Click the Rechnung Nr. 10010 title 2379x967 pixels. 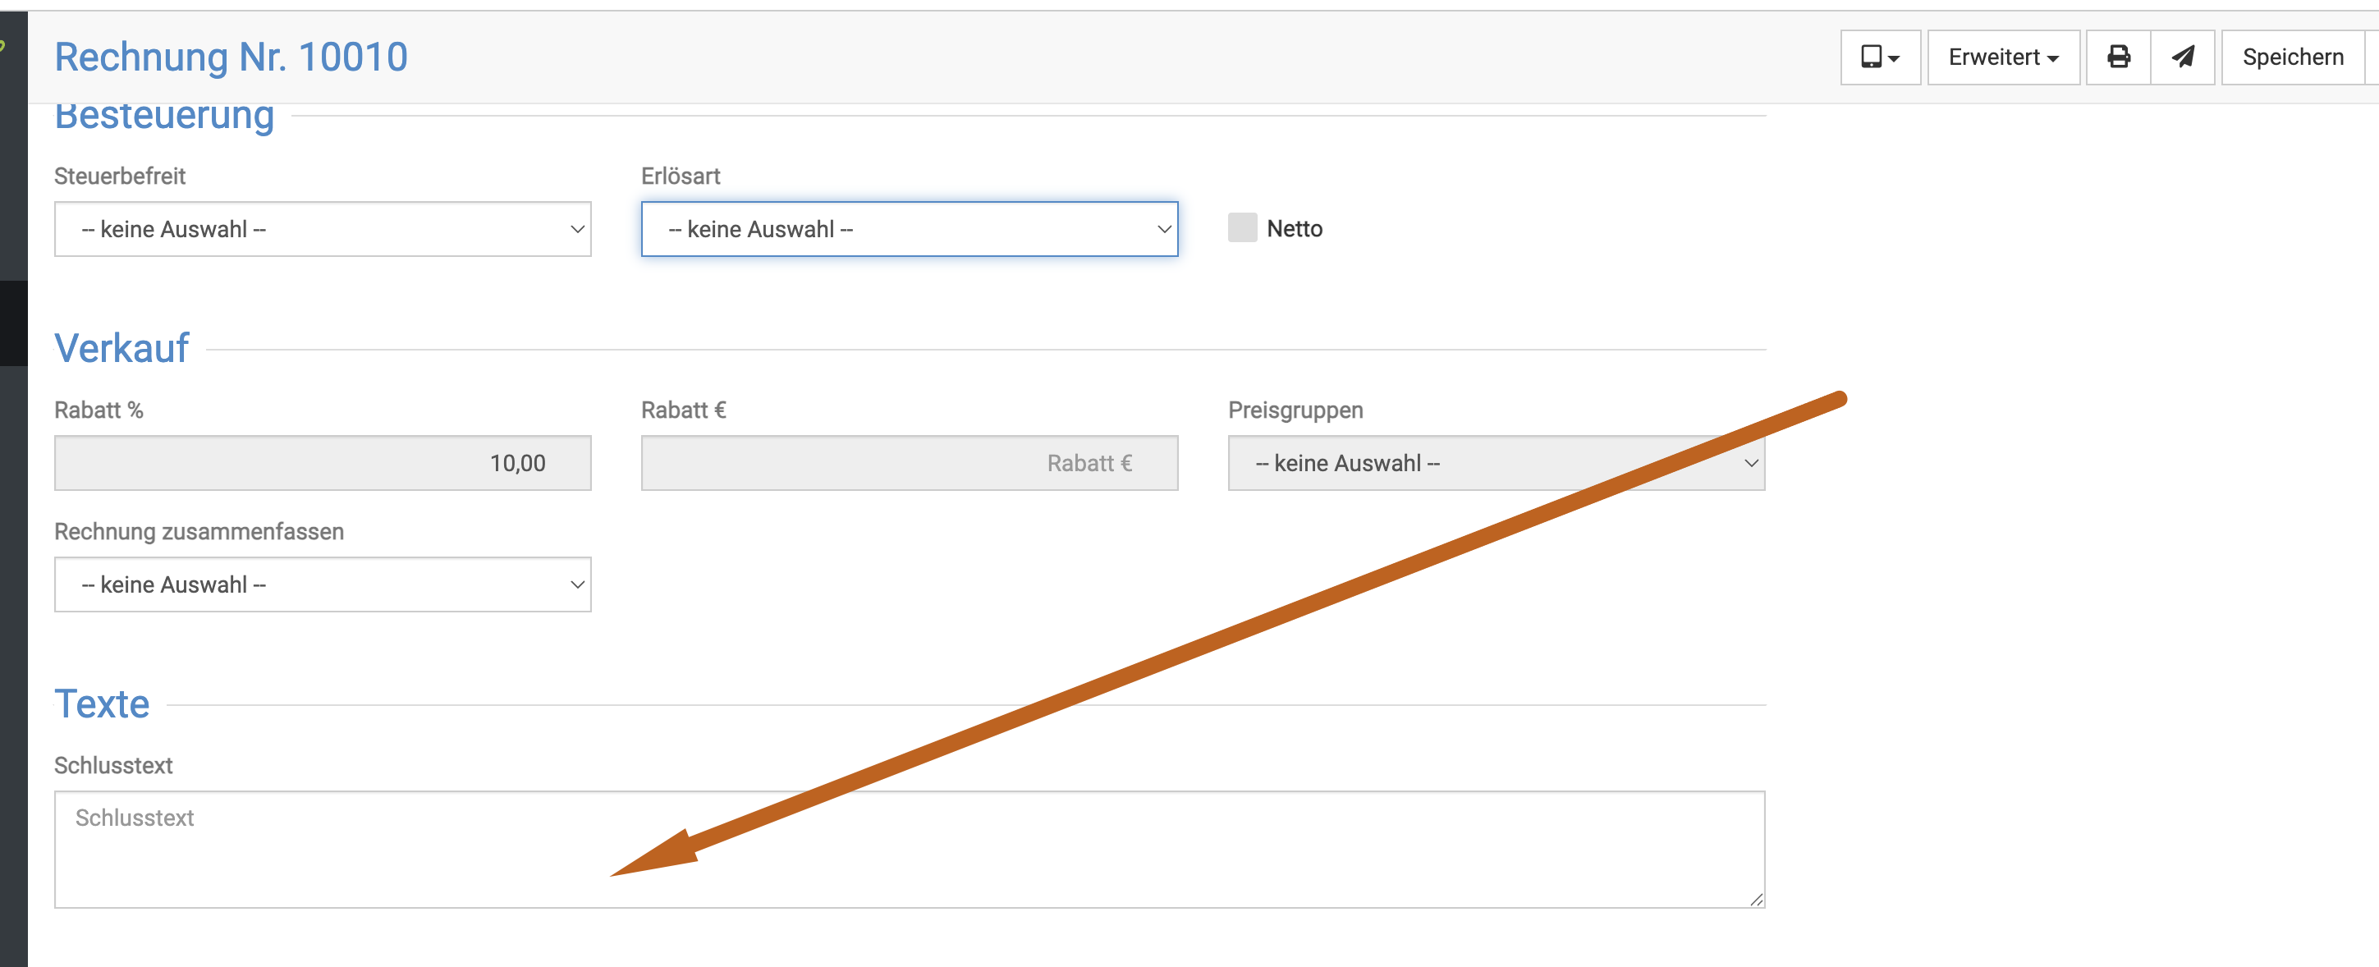click(231, 57)
